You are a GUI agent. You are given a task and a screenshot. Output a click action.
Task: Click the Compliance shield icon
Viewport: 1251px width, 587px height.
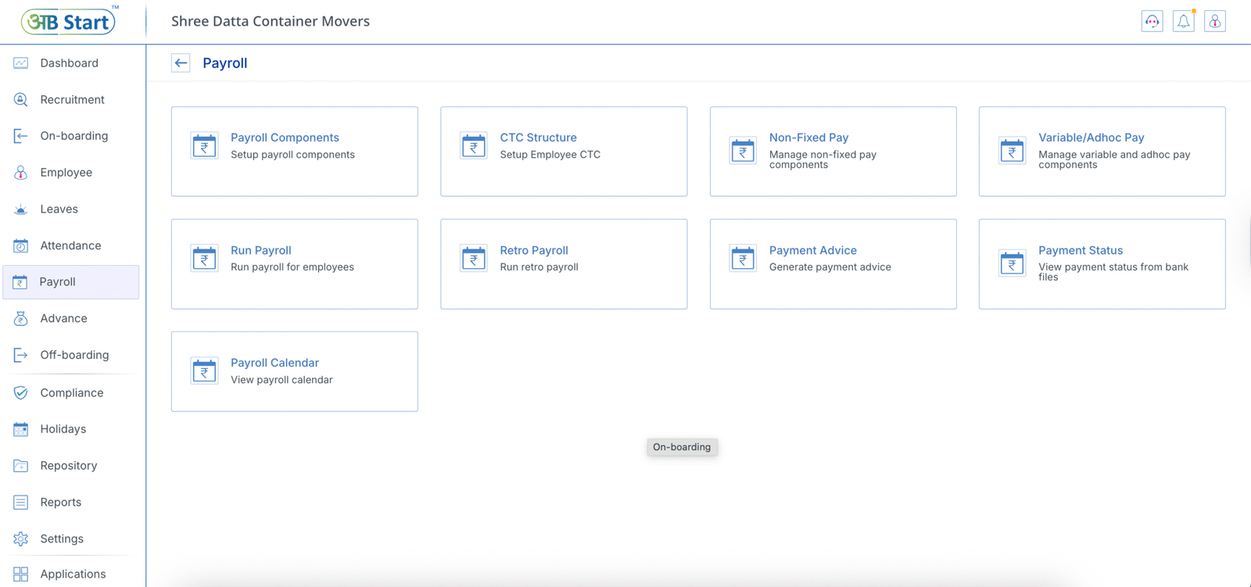[21, 392]
